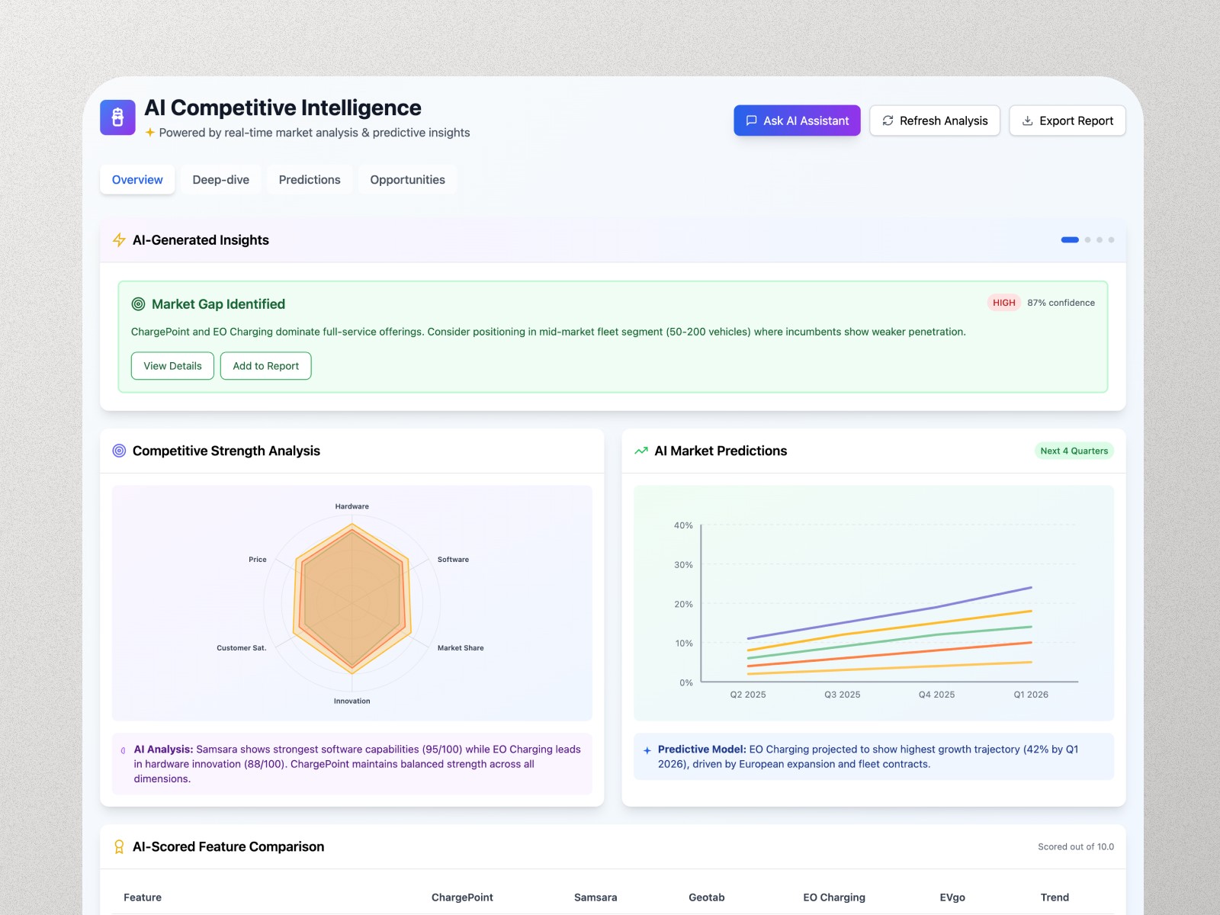The image size is (1220, 915).
Task: Click the Market Gap Identified heading
Action: click(x=218, y=304)
